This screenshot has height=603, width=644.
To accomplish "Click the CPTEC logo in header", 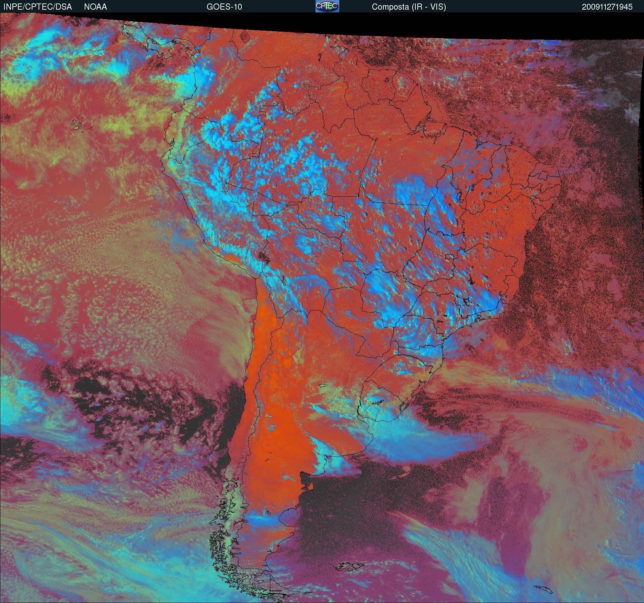I will coord(327,6).
